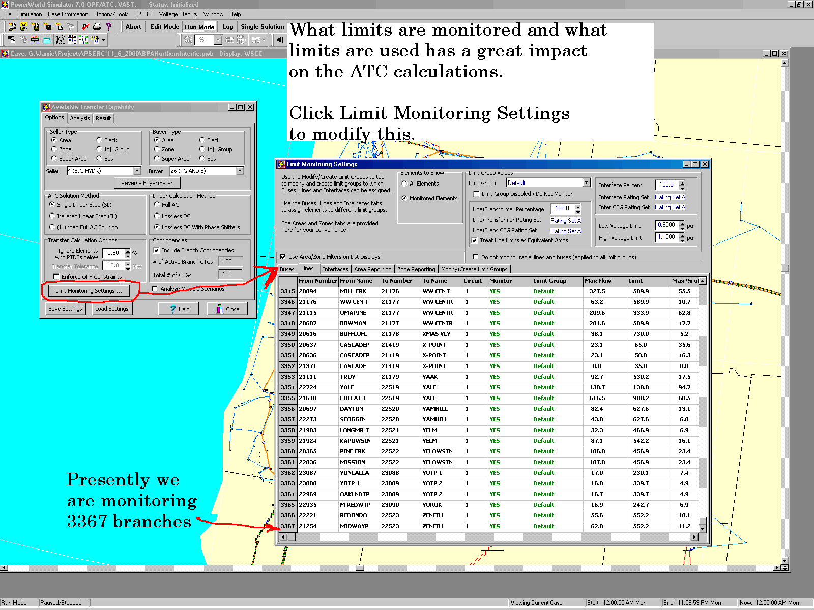The width and height of the screenshot is (814, 610).
Task: Click the Save Case floppy toolbar icon
Action: coord(36,27)
